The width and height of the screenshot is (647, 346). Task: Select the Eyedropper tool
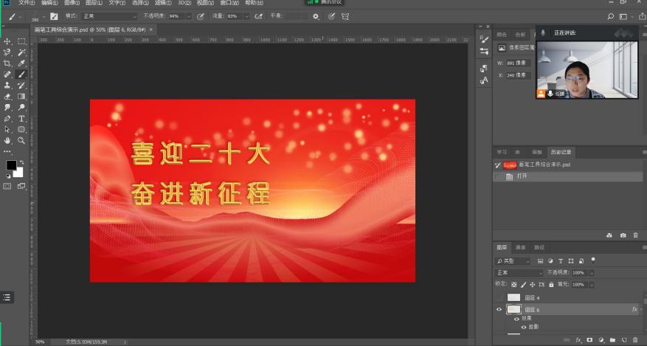tap(21, 63)
